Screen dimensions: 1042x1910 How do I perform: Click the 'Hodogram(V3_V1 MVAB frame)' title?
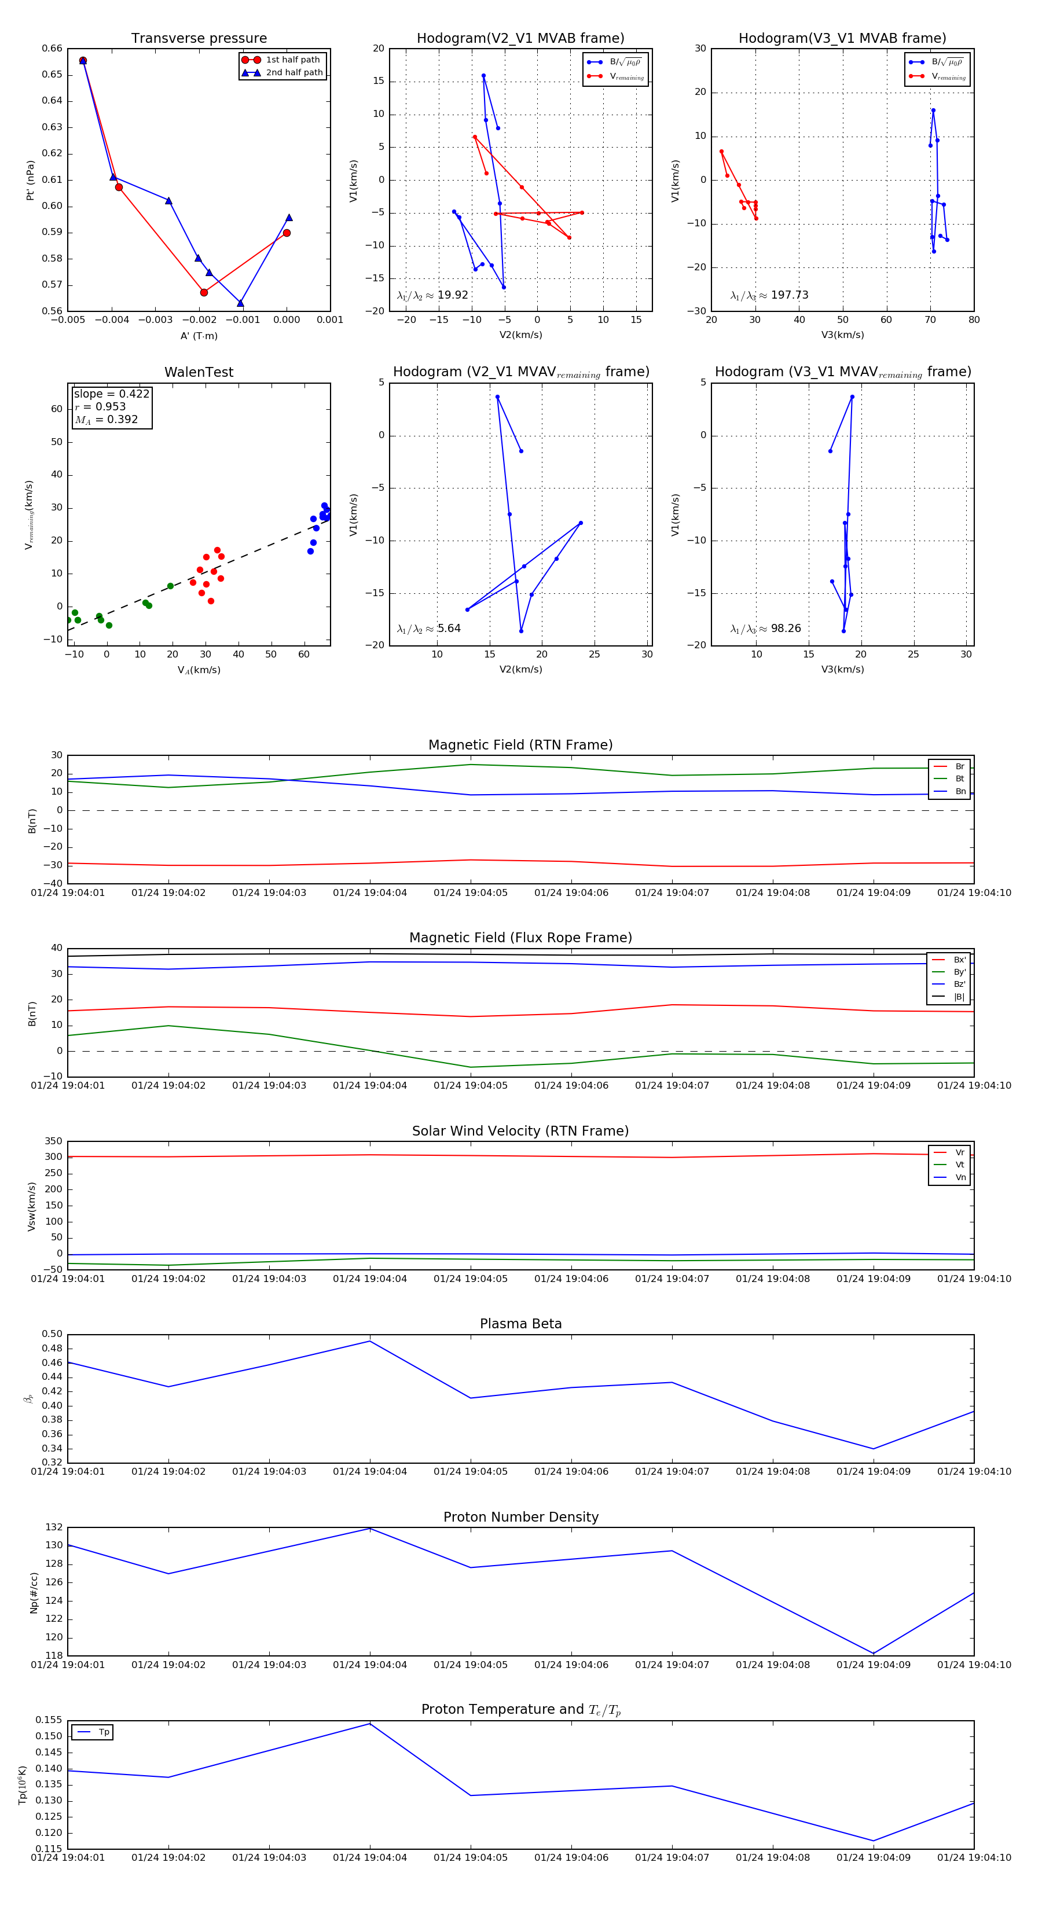point(842,39)
